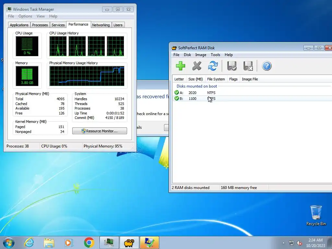Open RAM Disk Disk menu

(x=187, y=54)
